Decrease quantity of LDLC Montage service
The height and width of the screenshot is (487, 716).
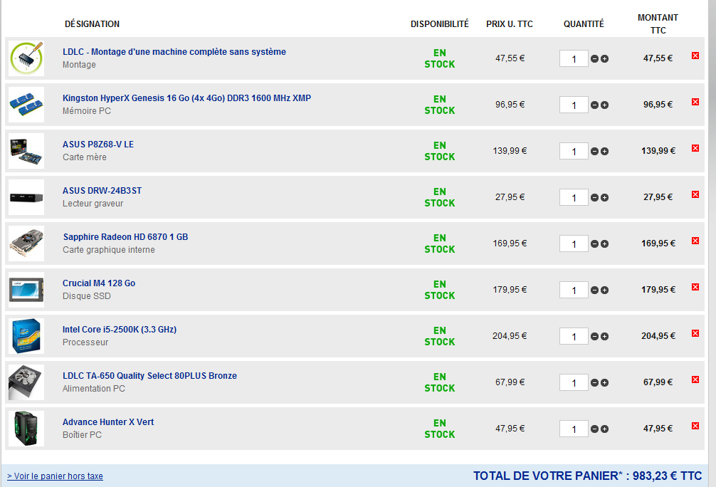594,59
